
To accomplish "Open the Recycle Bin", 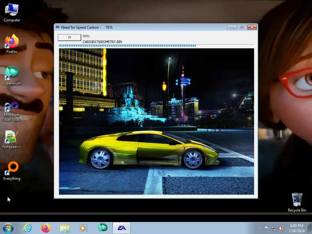I will 297,202.
